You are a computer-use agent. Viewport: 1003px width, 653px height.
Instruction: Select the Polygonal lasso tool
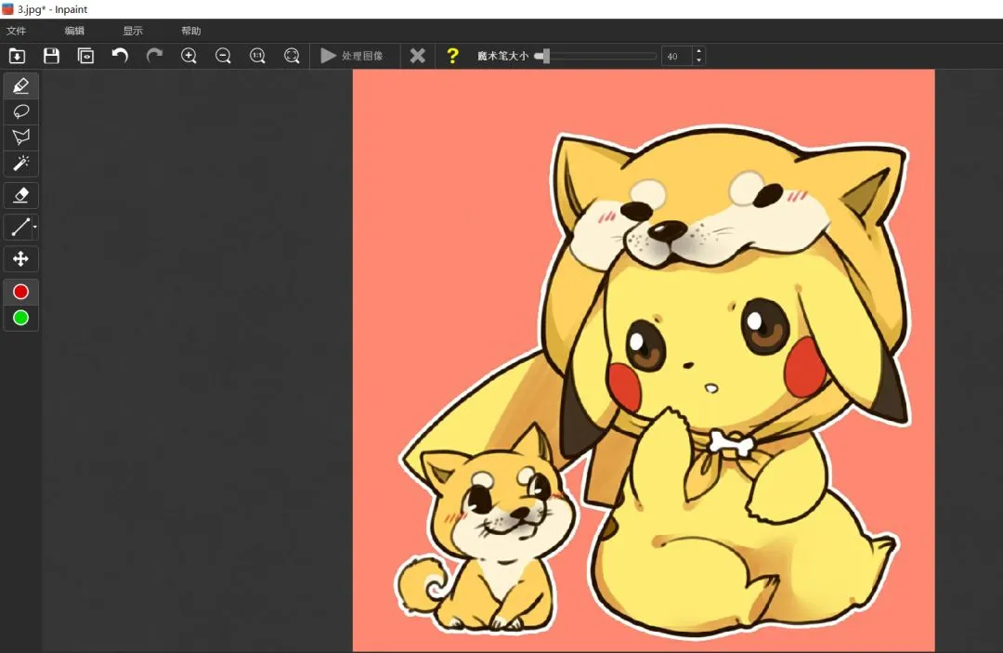[x=20, y=137]
